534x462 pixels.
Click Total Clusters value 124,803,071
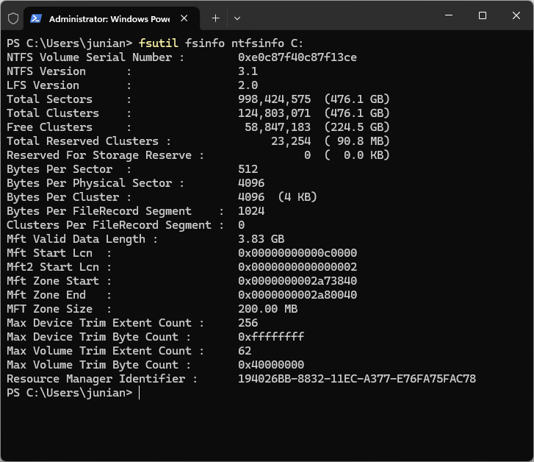pos(274,113)
